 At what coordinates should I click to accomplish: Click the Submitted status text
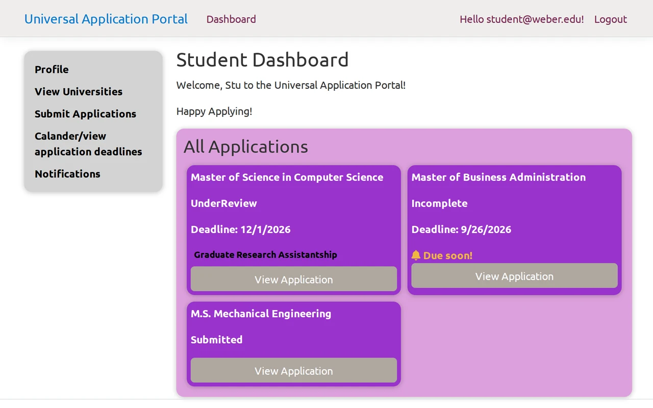point(217,340)
